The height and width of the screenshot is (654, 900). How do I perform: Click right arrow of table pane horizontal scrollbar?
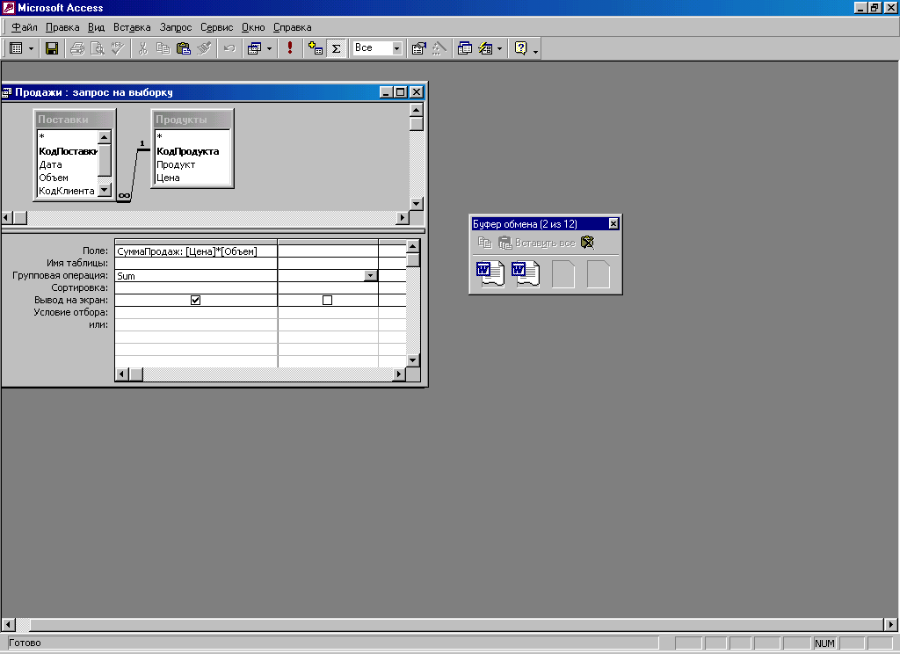[x=403, y=218]
